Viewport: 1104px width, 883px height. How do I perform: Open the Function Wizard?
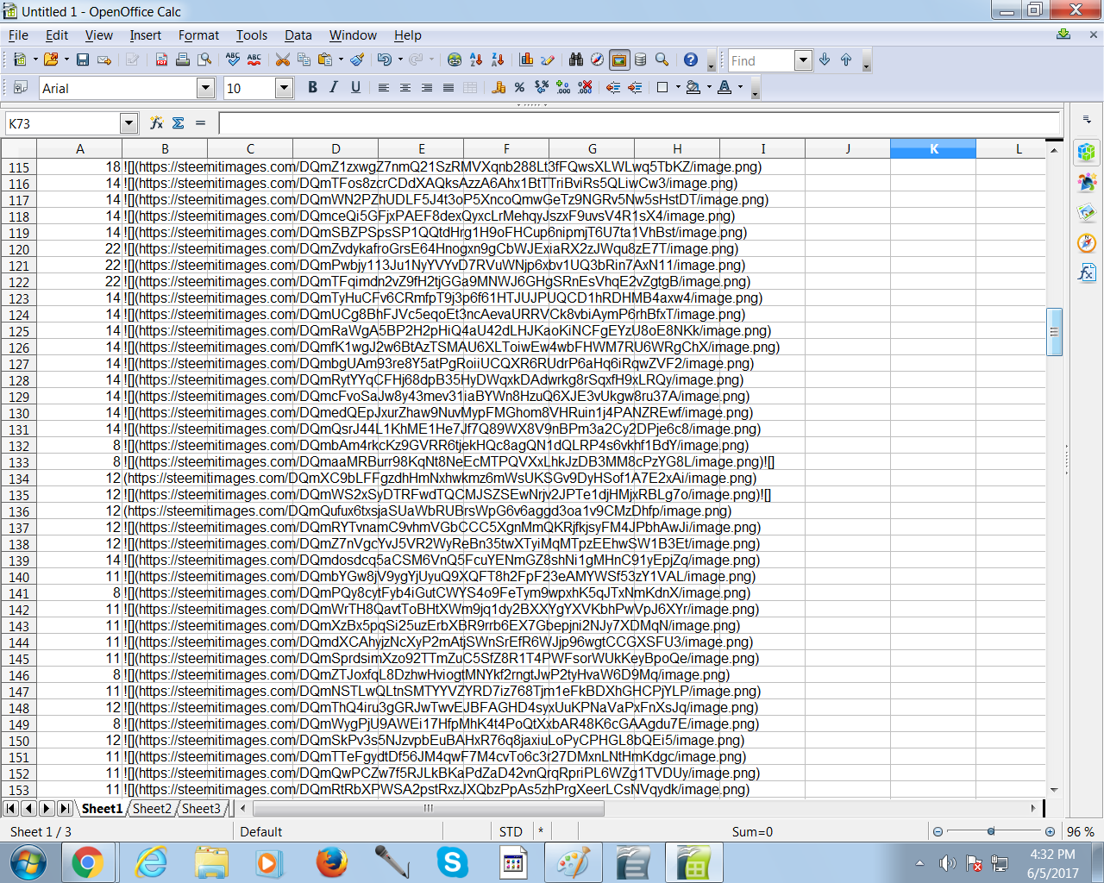(x=156, y=123)
